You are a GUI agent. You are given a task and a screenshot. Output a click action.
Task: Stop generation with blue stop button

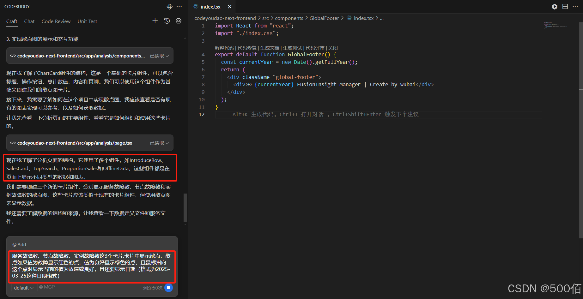169,288
